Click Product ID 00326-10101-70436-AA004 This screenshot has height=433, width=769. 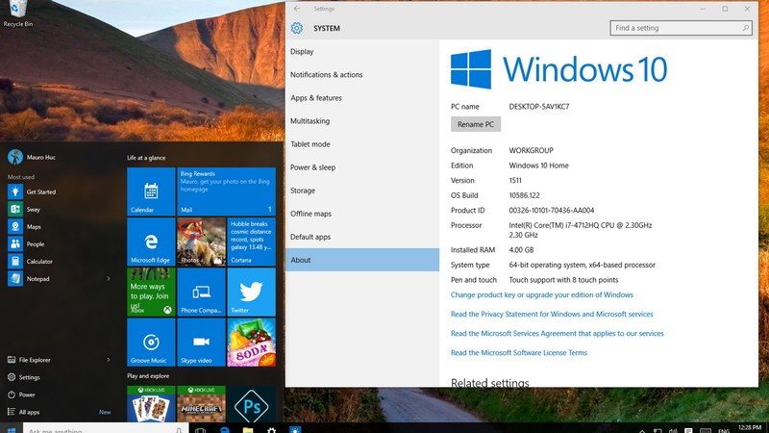tap(551, 210)
